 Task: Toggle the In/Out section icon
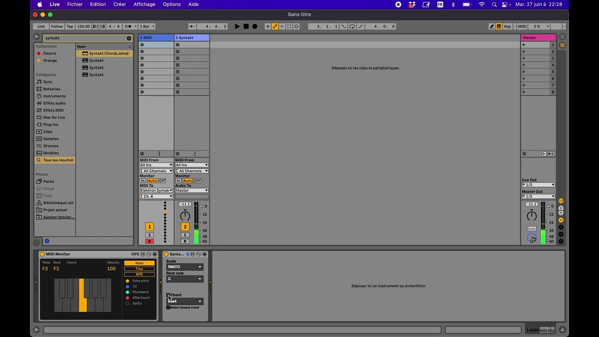(x=561, y=201)
